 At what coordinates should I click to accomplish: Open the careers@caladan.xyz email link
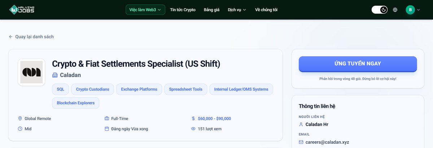coord(327,142)
